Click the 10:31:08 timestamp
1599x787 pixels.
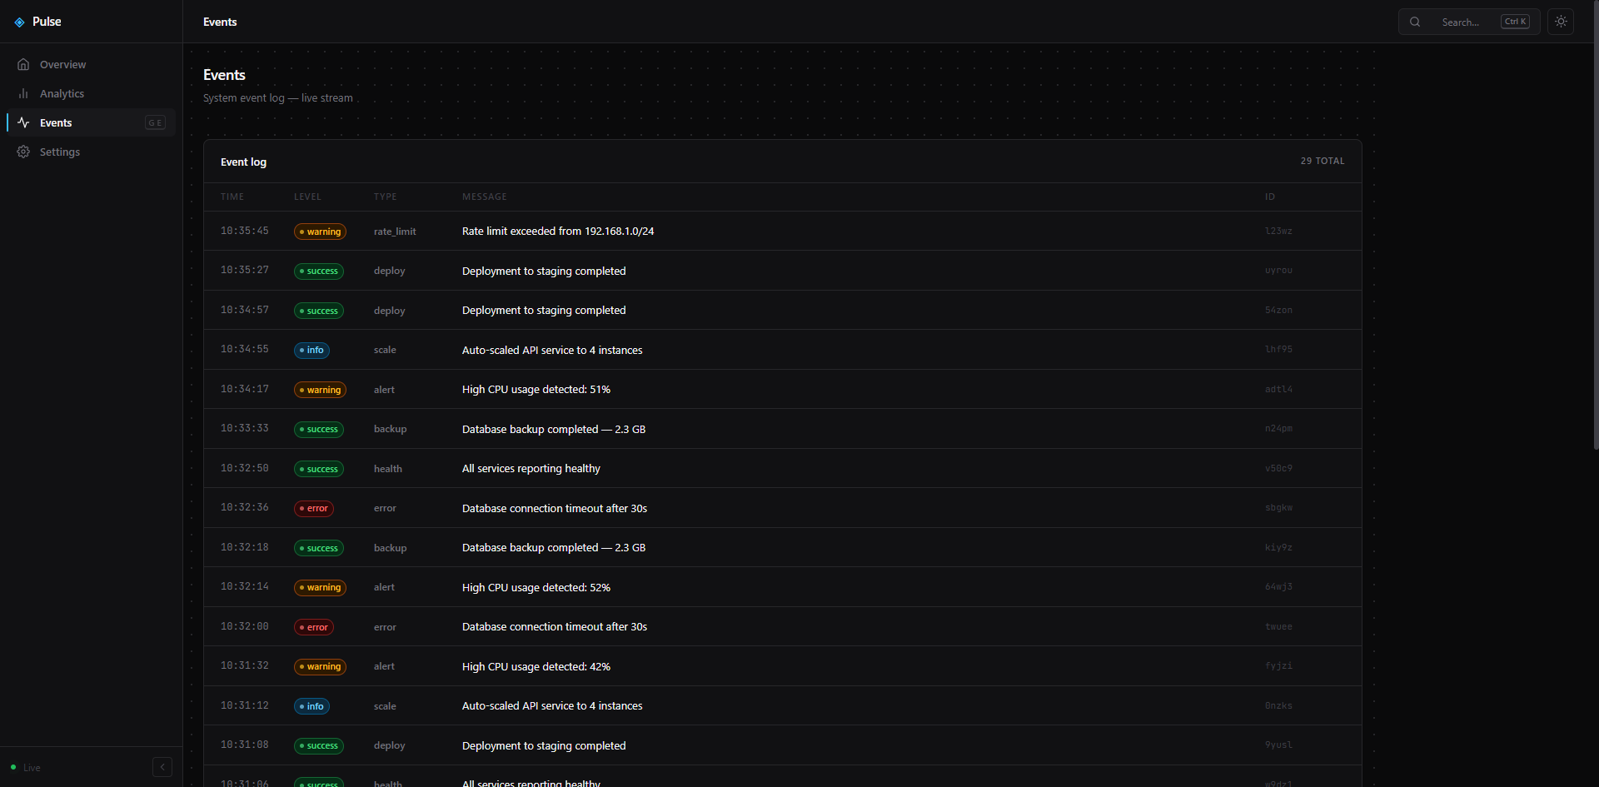click(245, 745)
